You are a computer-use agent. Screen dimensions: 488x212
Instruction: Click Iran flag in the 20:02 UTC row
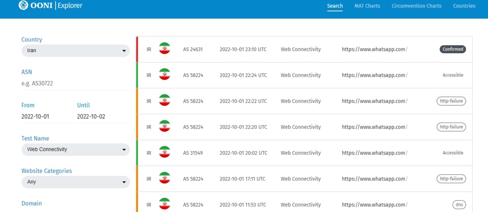coord(164,153)
